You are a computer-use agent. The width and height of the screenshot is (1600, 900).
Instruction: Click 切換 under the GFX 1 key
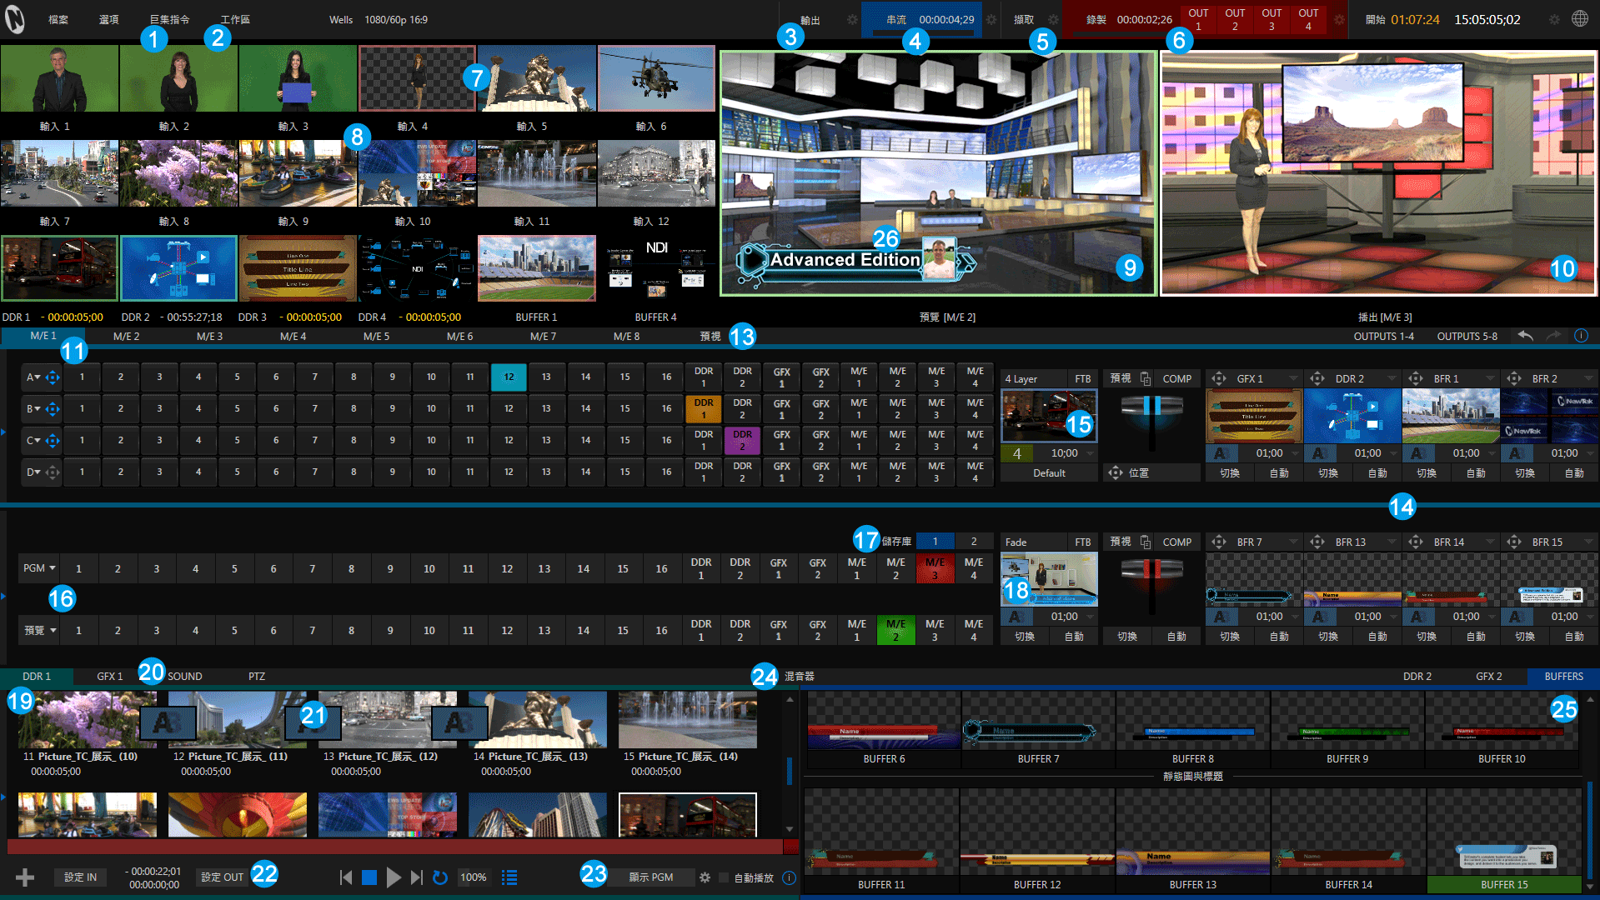tap(1230, 472)
